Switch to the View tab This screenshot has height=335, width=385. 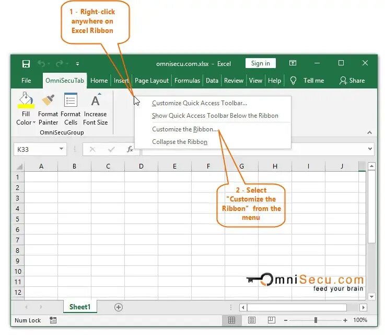[255, 81]
